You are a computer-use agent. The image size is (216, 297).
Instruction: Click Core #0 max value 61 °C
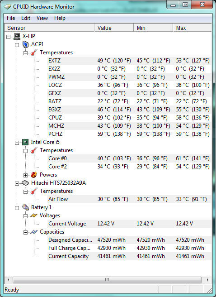click(193, 158)
